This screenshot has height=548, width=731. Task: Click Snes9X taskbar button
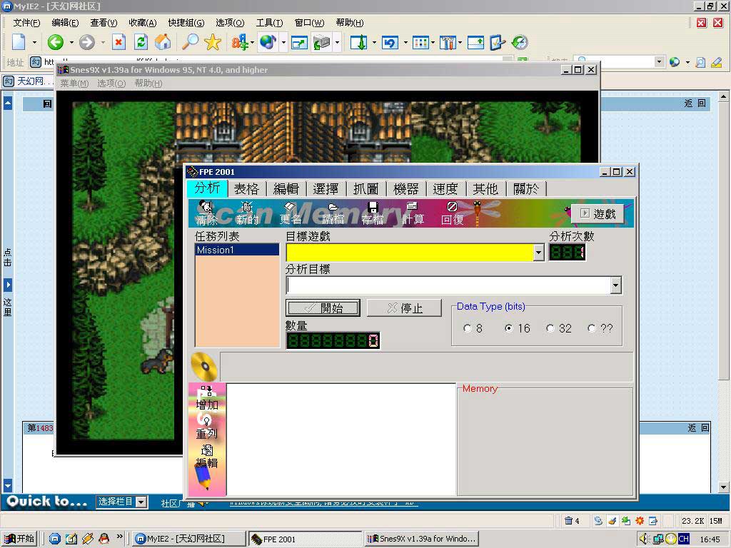[421, 539]
